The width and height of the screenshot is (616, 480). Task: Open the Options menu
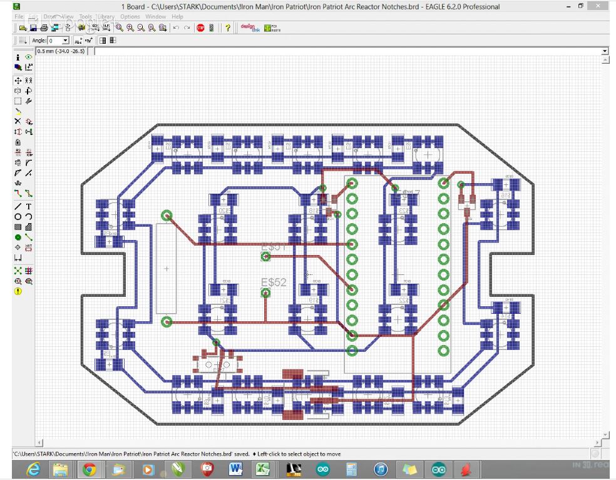[130, 16]
